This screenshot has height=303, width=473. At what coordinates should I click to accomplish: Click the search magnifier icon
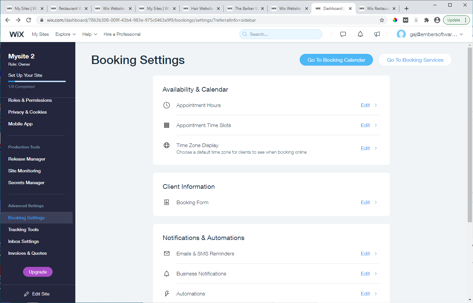tap(245, 34)
